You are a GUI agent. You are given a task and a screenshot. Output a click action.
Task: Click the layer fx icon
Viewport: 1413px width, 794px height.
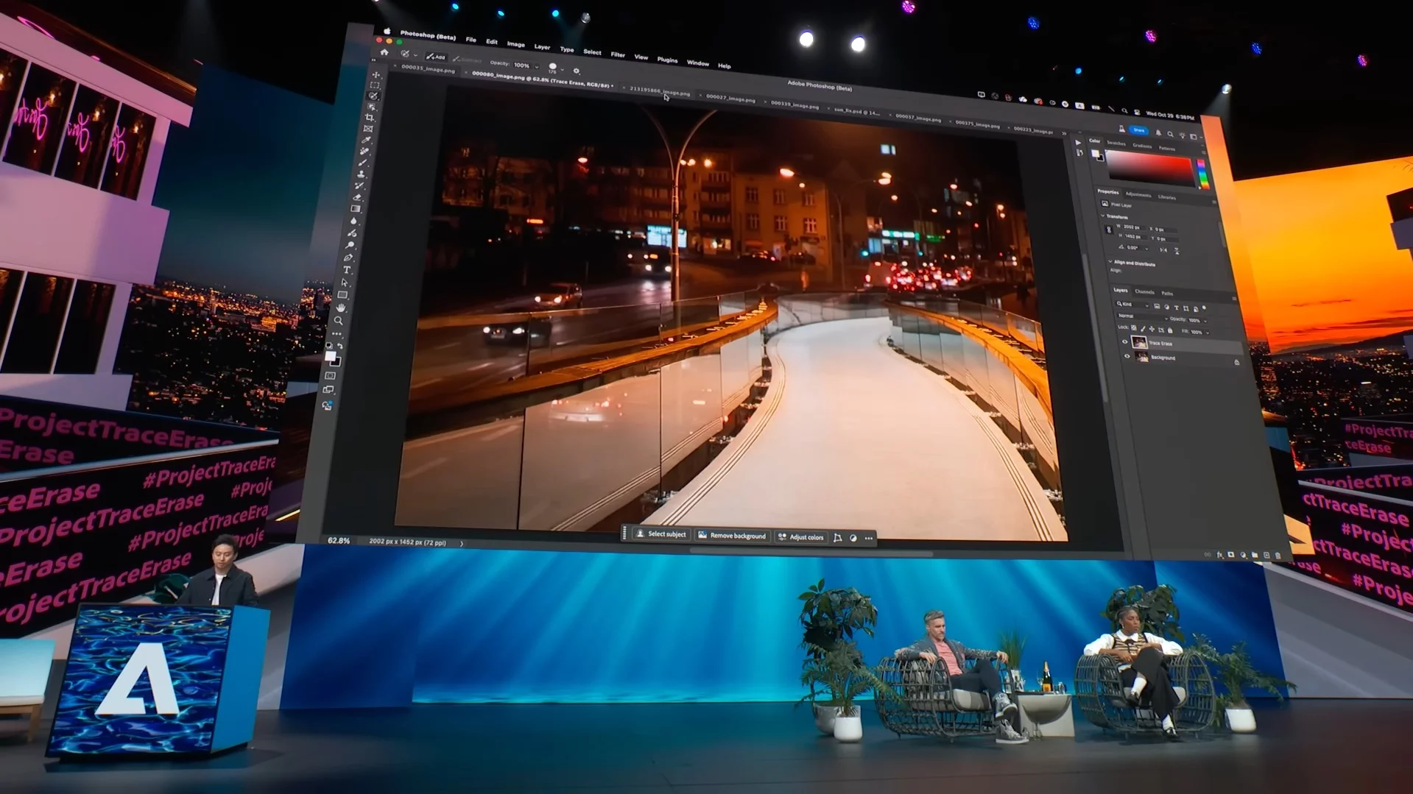[x=1219, y=555]
